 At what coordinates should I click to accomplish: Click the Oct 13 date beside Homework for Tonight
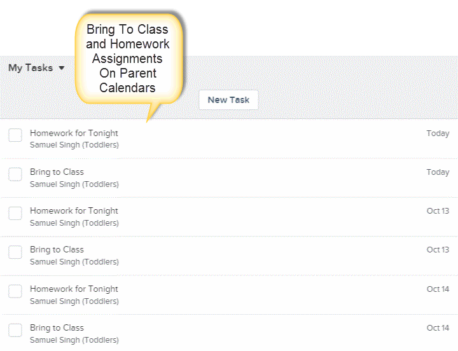(438, 211)
